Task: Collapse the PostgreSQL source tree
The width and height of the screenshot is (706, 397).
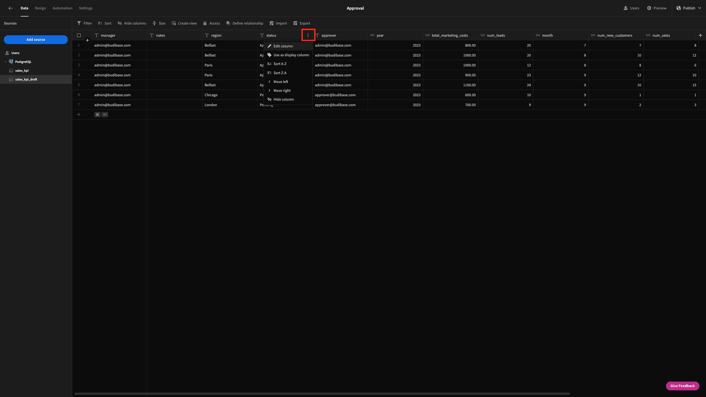Action: point(6,62)
